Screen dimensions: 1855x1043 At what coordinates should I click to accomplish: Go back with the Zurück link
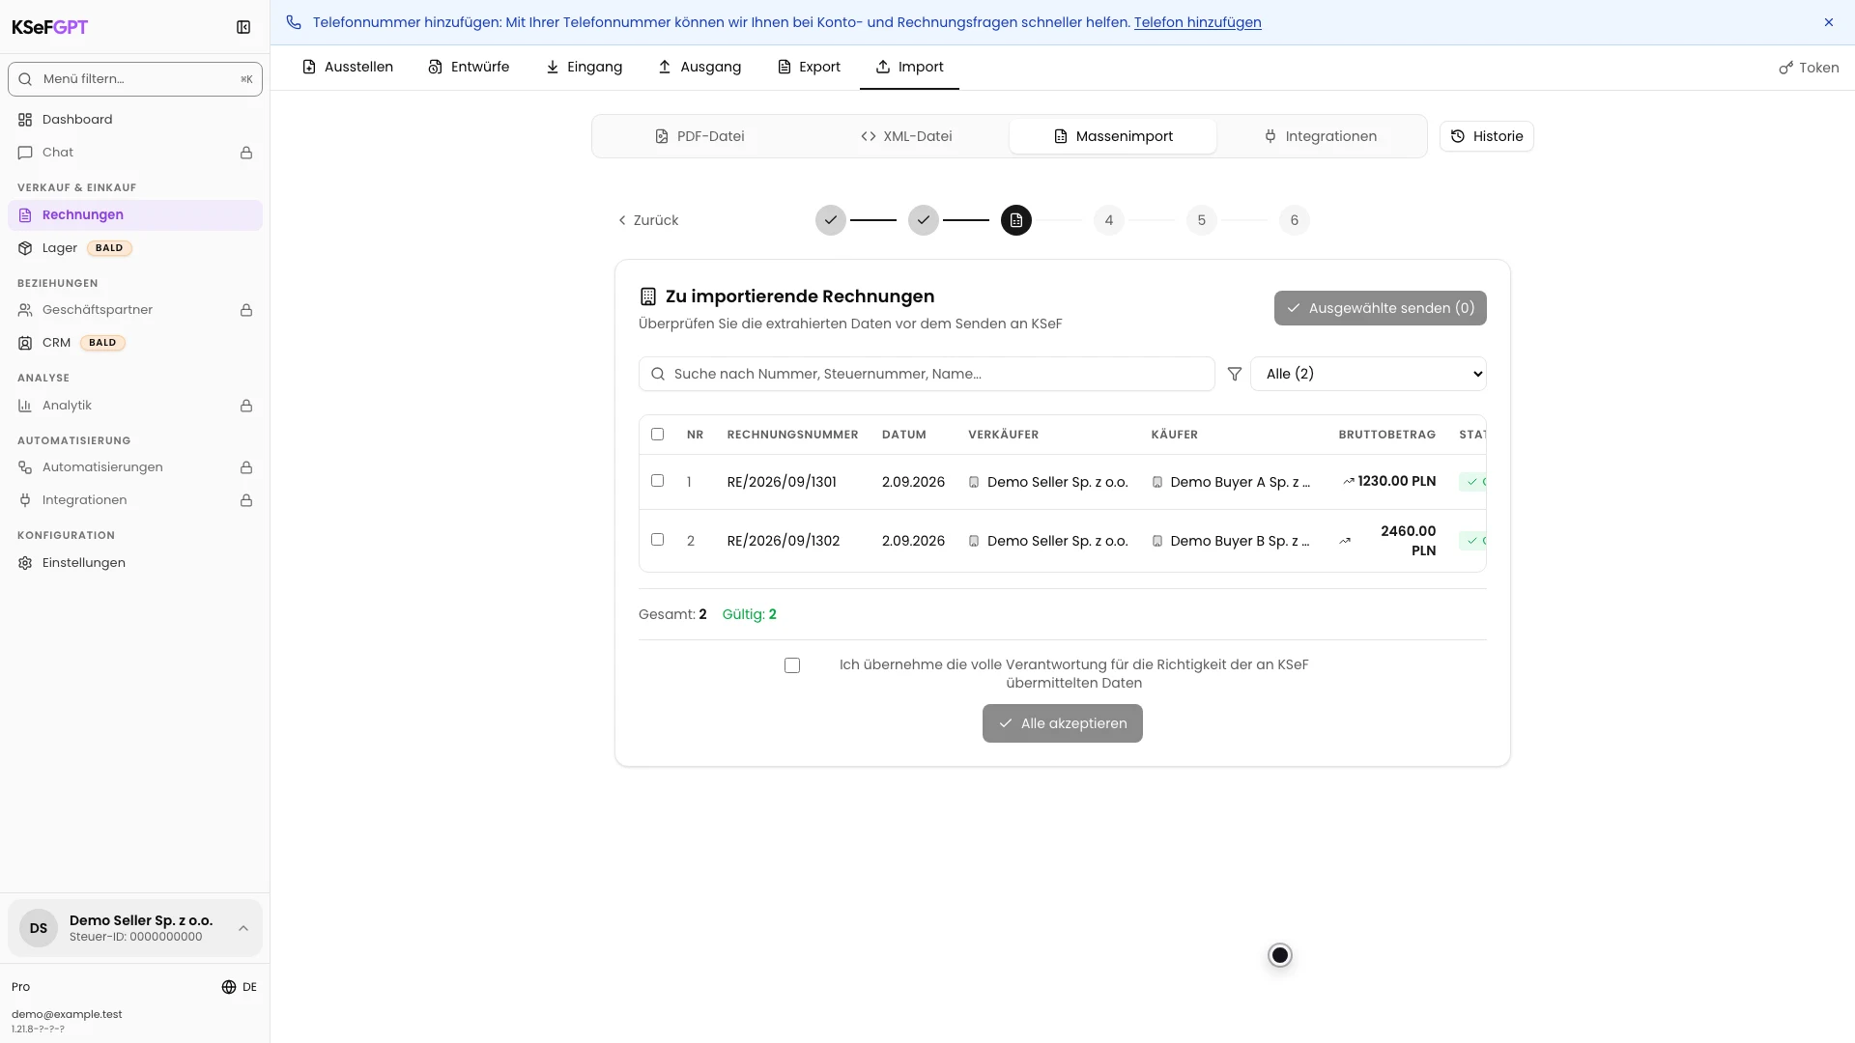point(647,220)
